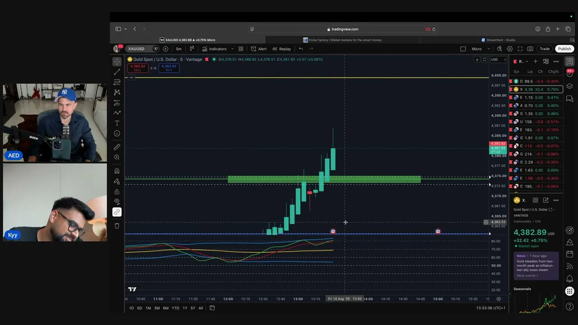Open chart settings hexagon icon

click(x=510, y=49)
